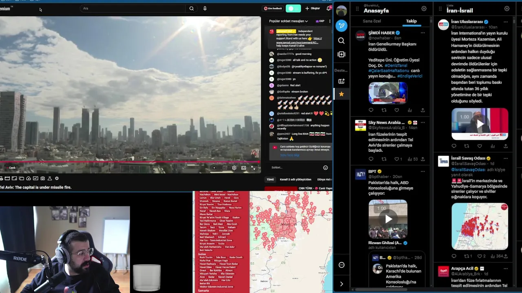Play the İran Uluslararası video thumbnail
This screenshot has height=293, width=522.
pos(480,124)
